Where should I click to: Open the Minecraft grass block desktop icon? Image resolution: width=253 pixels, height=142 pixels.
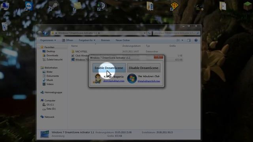tap(247, 6)
